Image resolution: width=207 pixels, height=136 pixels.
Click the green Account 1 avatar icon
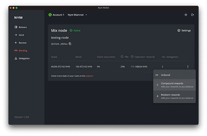click(x=50, y=15)
